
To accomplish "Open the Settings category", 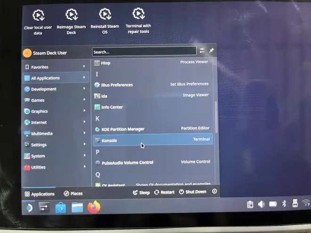I will click(x=56, y=145).
